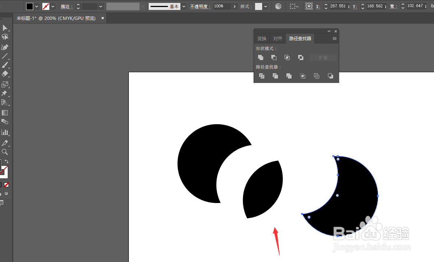This screenshot has height=262, width=434.
Task: Open the 描边 stroke panel link
Action: [67, 6]
